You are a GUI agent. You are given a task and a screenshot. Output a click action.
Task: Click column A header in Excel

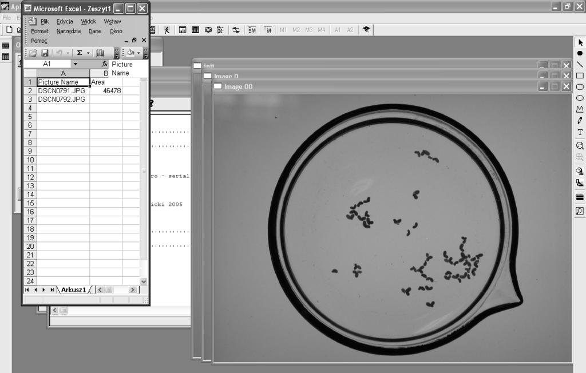pos(63,73)
